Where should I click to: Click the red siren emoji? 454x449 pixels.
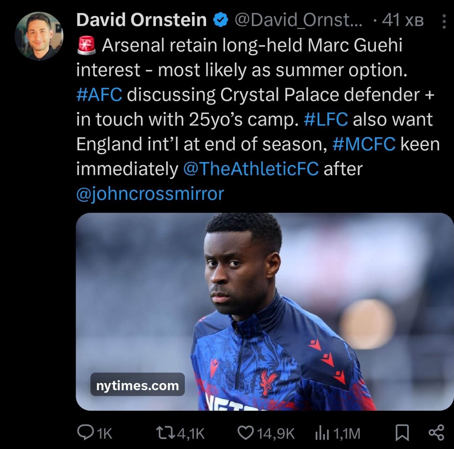pyautogui.click(x=87, y=45)
